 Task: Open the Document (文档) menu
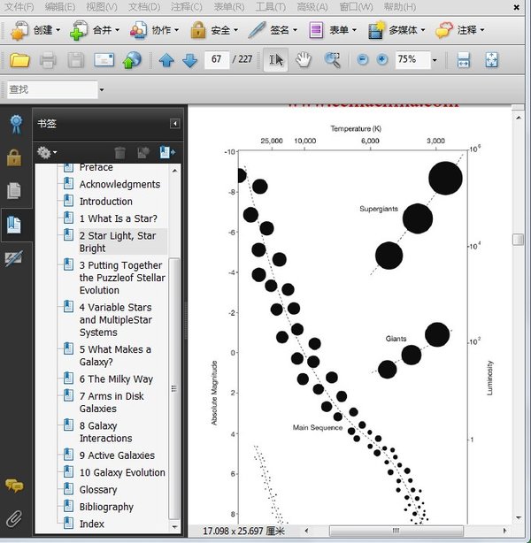[144, 6]
